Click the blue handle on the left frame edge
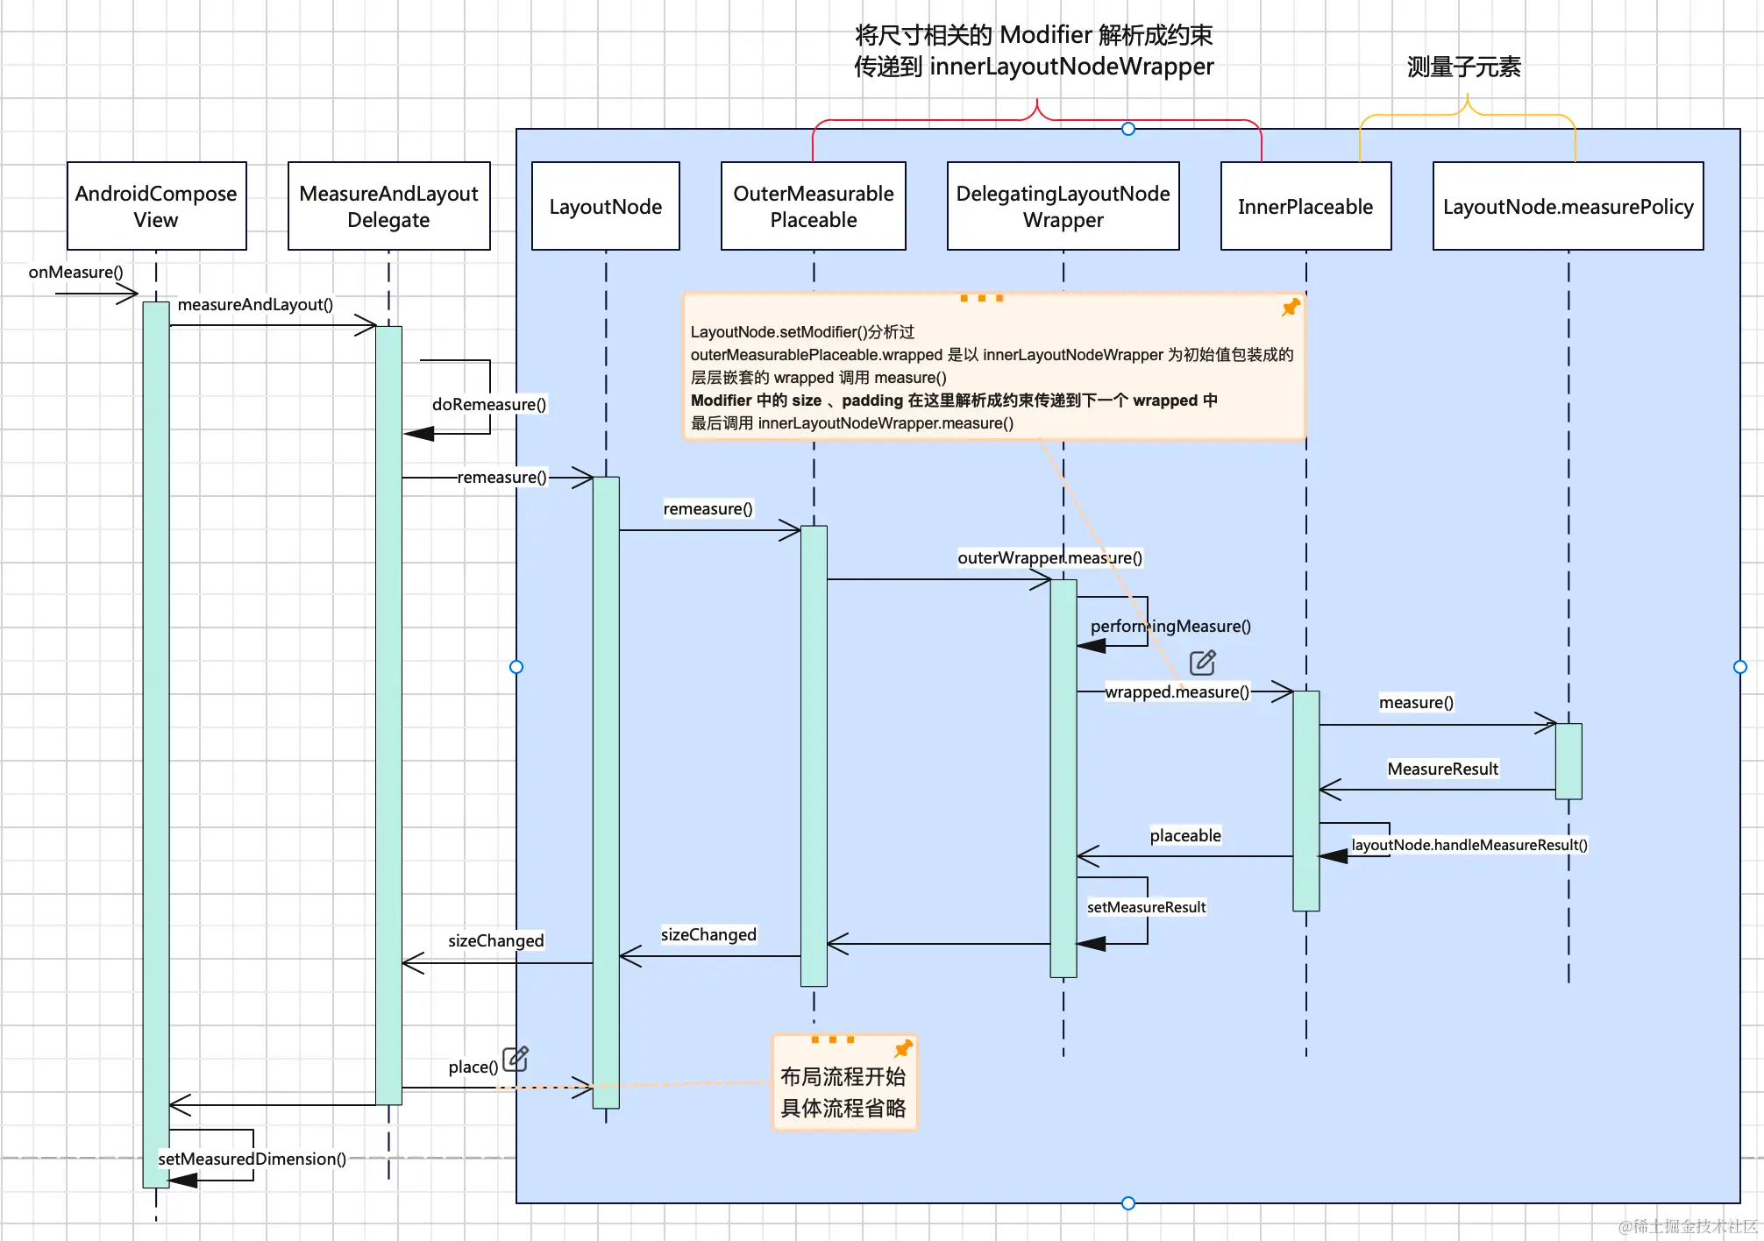 (516, 667)
